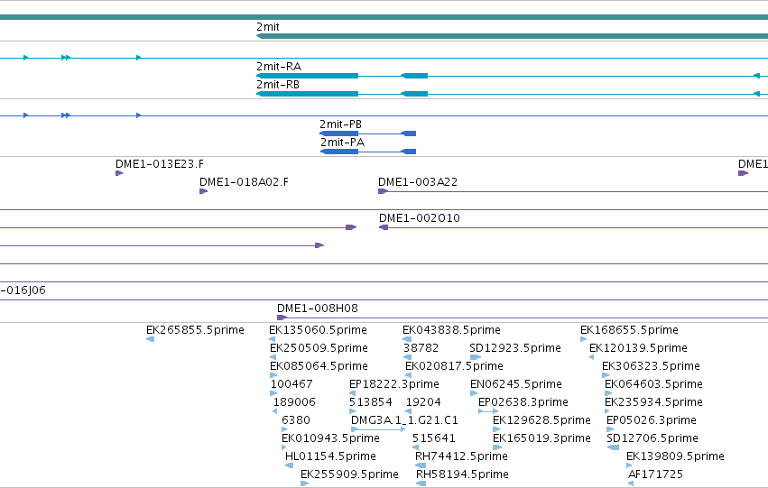Click the RH58194.5prime glyph

(x=421, y=483)
